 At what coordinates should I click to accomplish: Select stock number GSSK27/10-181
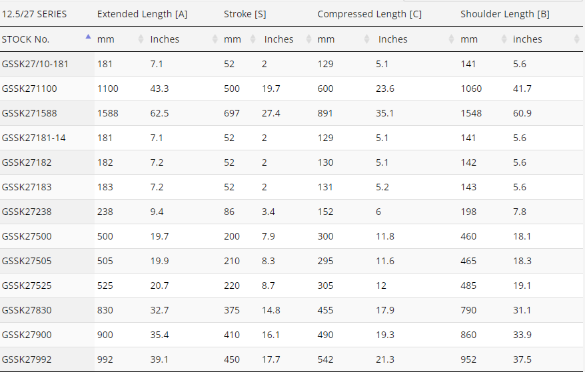coord(35,64)
